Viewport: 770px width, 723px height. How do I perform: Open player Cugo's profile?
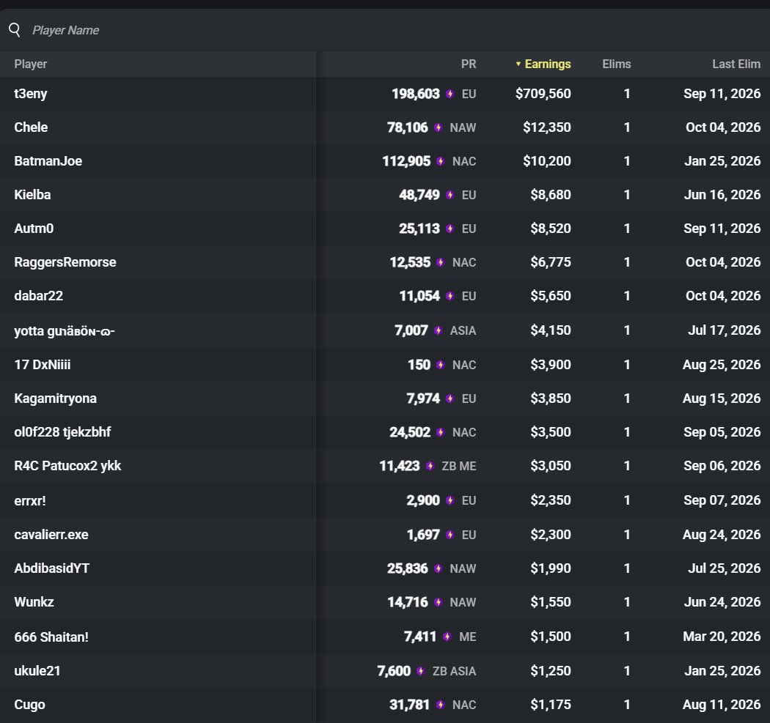(x=29, y=705)
